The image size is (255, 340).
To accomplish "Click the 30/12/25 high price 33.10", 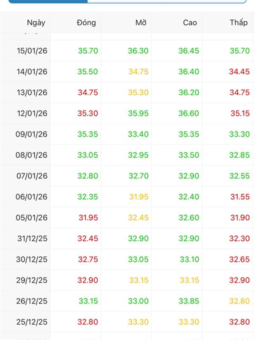I will [x=189, y=259].
